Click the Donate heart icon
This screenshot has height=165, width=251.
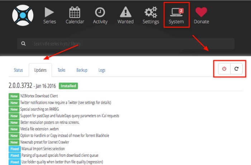coord(201,16)
